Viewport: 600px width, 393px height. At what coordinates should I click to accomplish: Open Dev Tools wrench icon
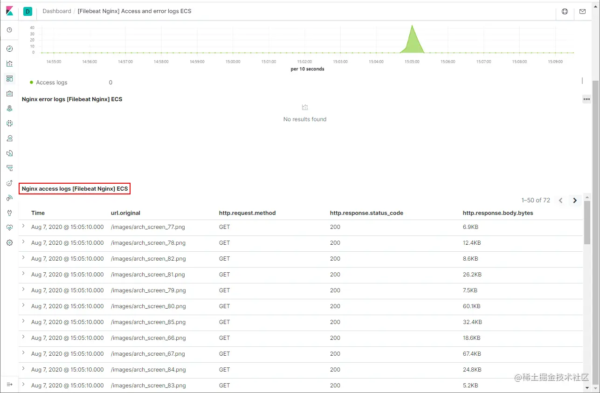pos(9,213)
